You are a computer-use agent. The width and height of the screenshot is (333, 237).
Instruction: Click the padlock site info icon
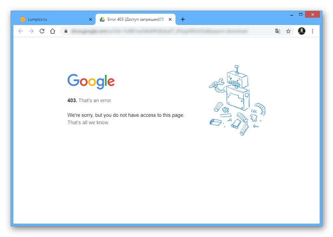[x=66, y=31]
